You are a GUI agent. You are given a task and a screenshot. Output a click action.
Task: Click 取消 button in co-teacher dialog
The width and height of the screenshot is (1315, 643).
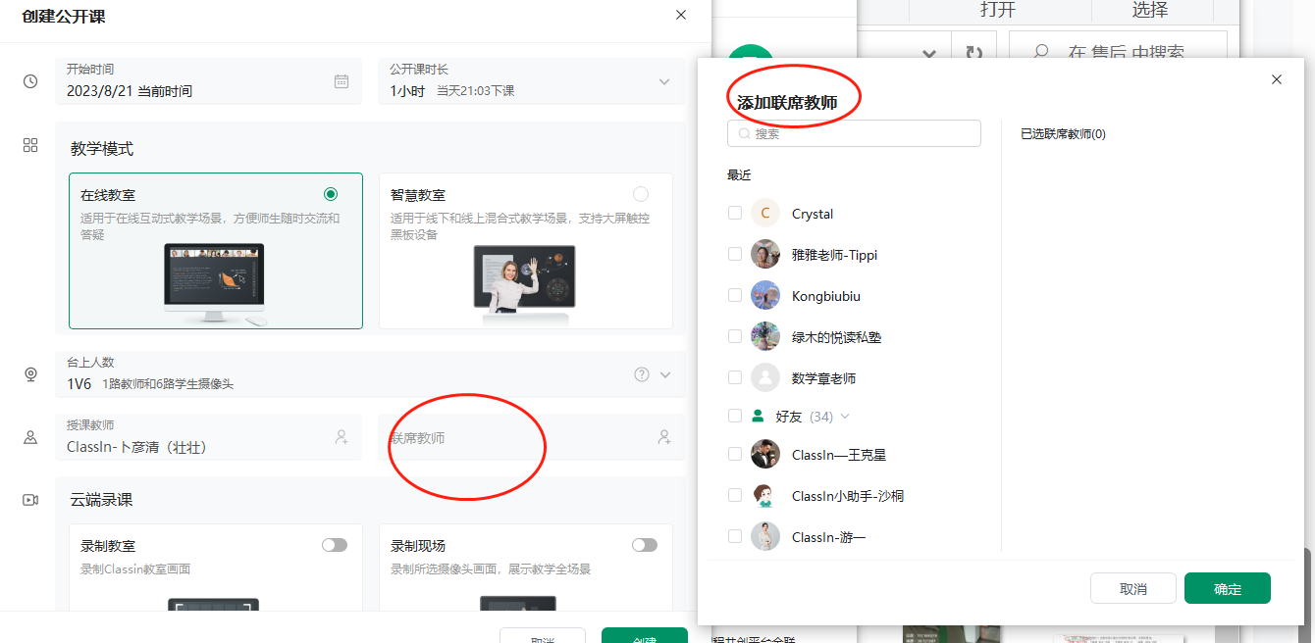(1133, 588)
